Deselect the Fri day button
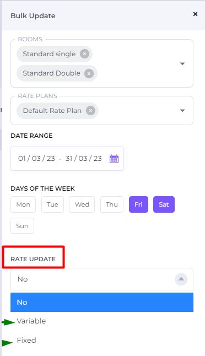This screenshot has width=205, height=356. tap(138, 204)
